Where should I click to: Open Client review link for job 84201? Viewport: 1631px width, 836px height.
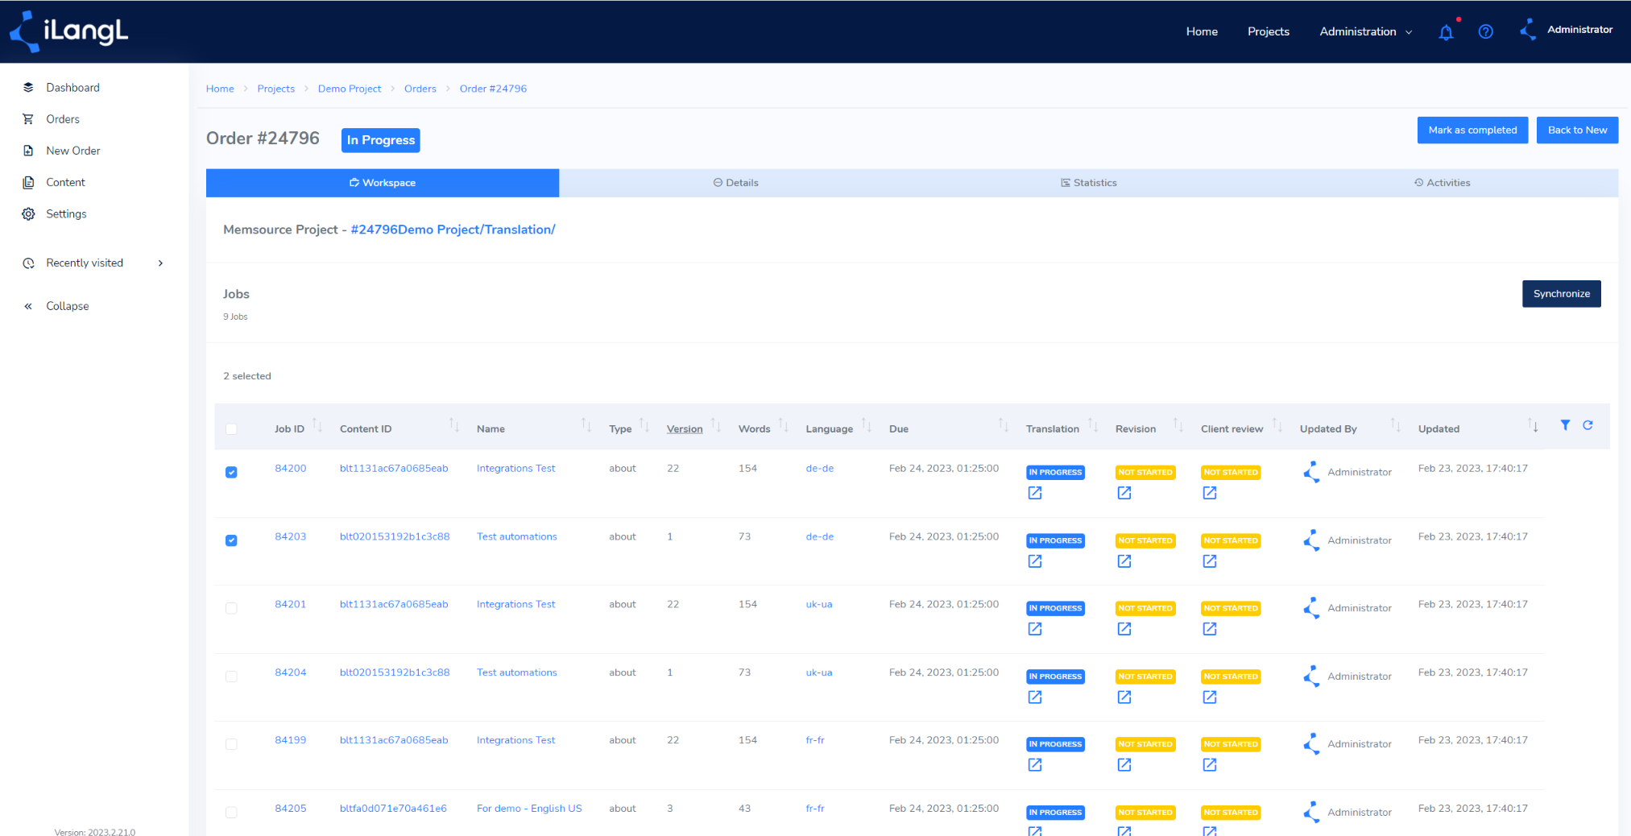pos(1210,629)
